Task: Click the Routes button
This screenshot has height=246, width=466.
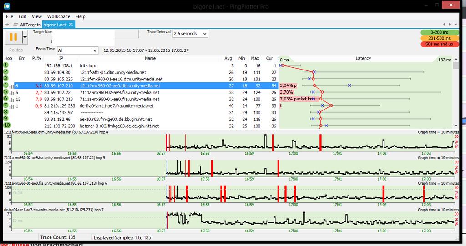Action: 16,50
